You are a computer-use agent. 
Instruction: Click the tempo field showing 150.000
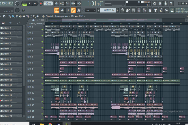48,3
